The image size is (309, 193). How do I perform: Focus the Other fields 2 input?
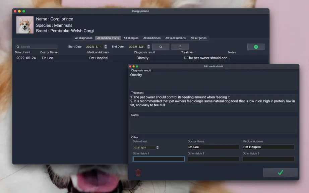(x=213, y=159)
